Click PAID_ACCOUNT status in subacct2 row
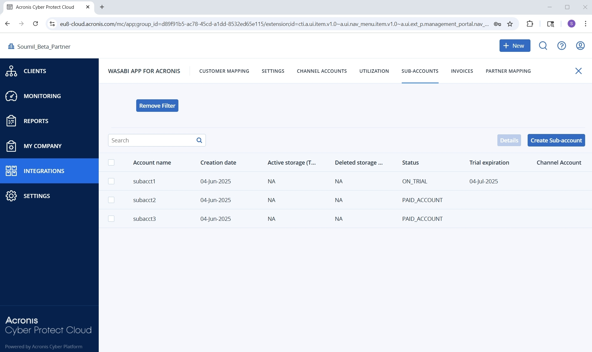The height and width of the screenshot is (352, 592). pos(422,200)
